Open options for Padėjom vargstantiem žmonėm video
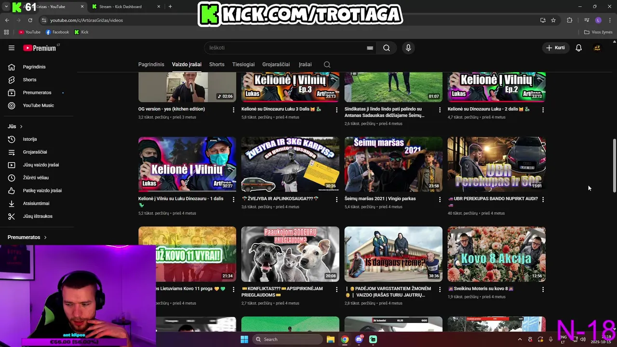617x347 pixels. pos(440,289)
